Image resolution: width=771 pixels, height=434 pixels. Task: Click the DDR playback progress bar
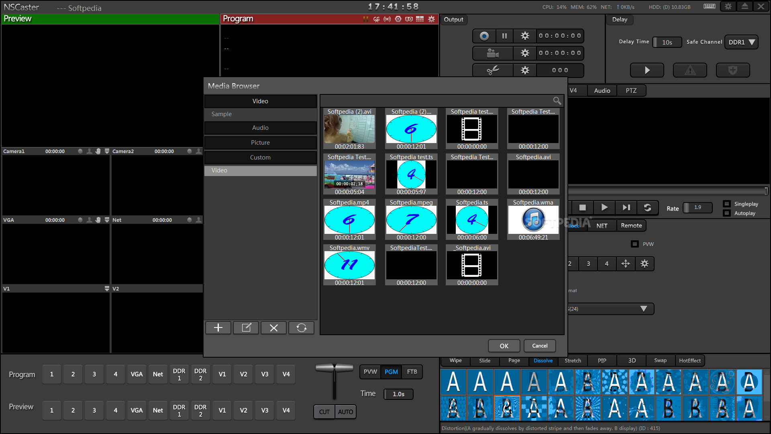pos(668,190)
